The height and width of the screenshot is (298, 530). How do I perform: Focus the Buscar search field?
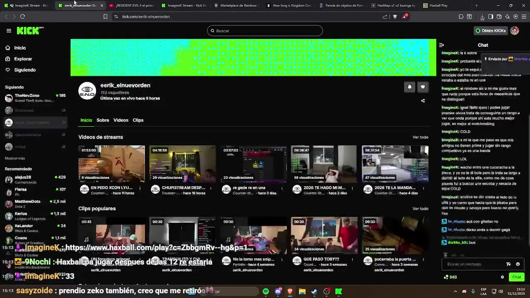coord(265,31)
